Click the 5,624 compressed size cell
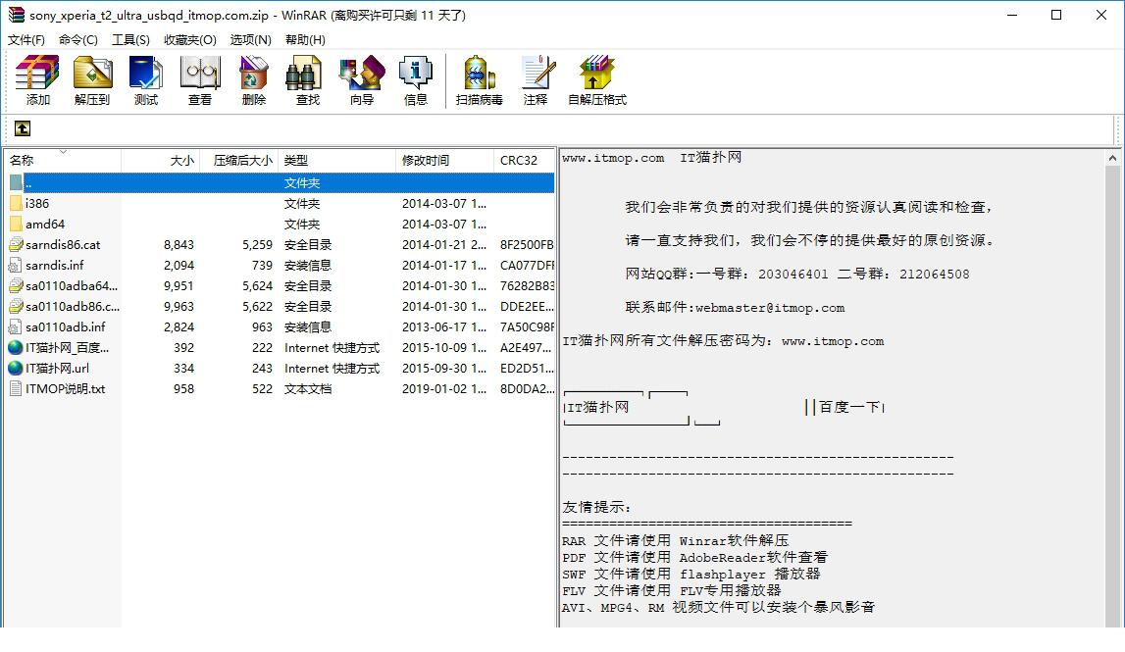Screen dimensions: 1125x652 coord(258,286)
